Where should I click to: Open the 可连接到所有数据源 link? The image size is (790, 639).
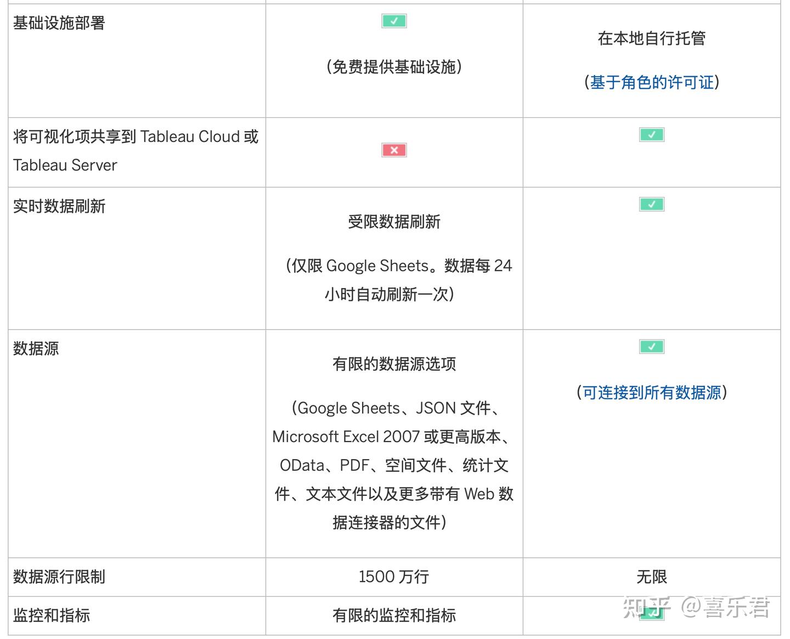click(x=652, y=393)
